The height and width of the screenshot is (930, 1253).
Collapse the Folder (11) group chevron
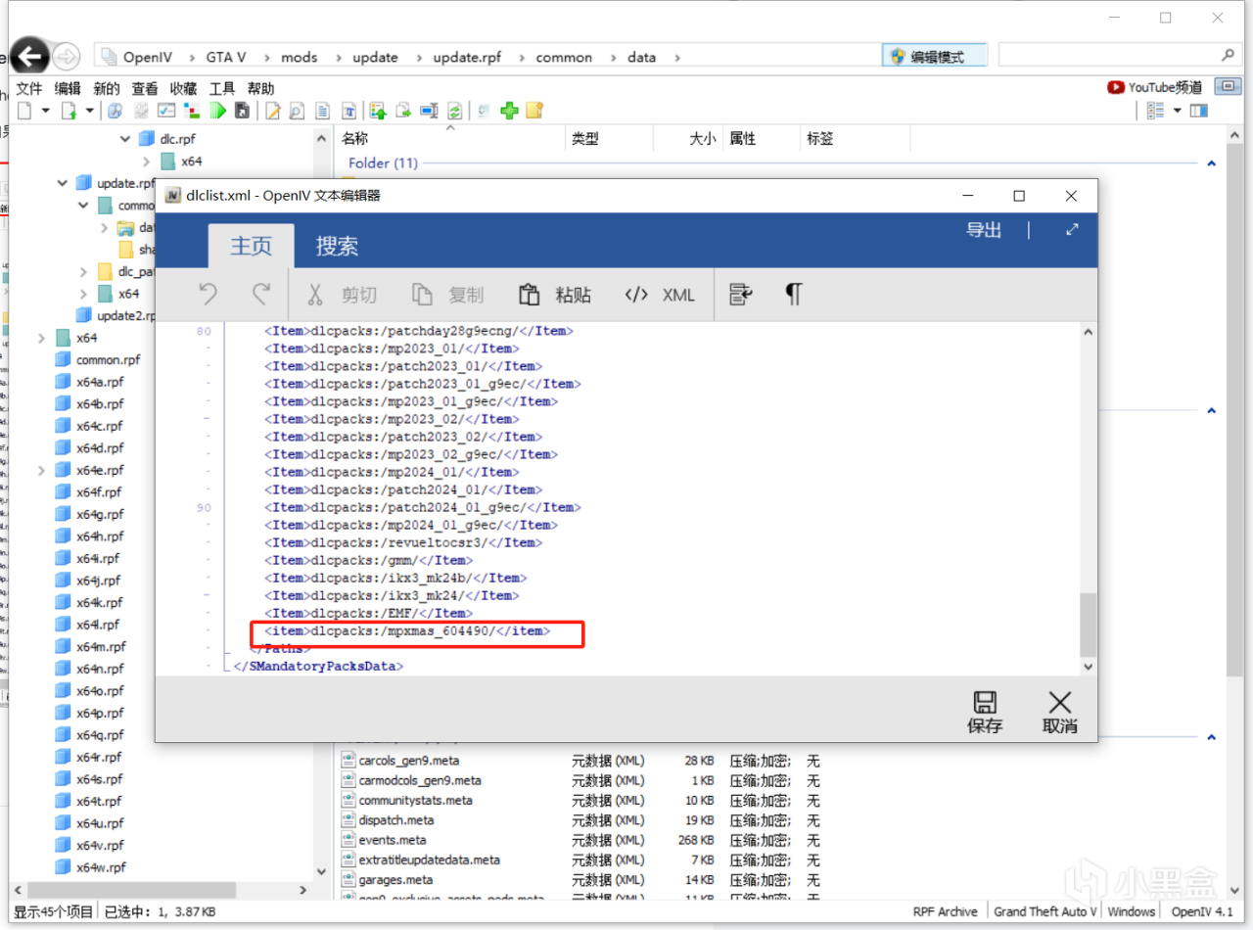click(x=1211, y=163)
